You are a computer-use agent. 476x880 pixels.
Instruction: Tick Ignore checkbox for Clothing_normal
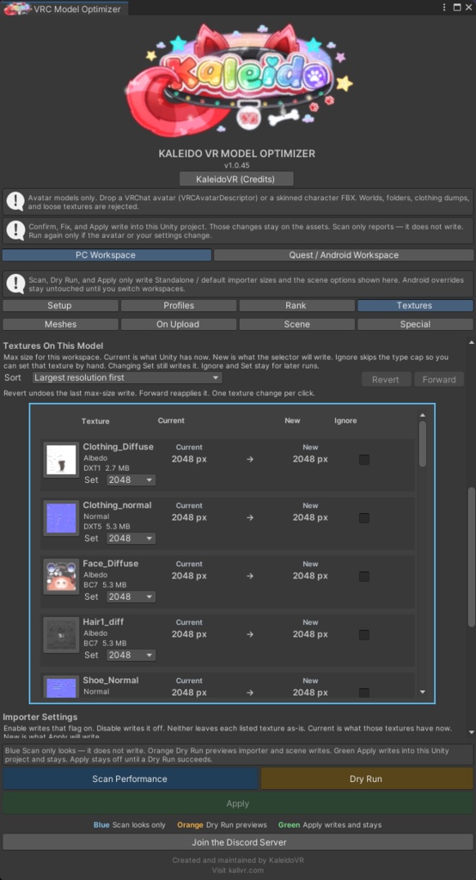[364, 518]
